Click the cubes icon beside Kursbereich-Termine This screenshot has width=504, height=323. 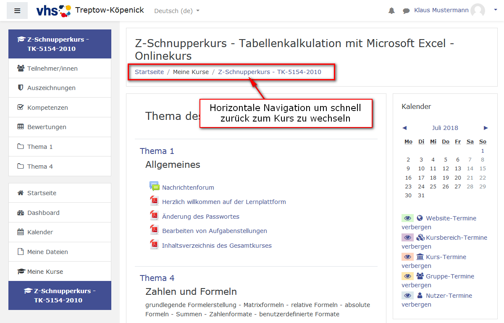coord(420,238)
